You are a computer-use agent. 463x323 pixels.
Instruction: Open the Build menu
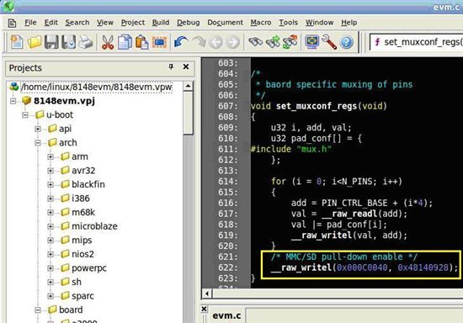pos(161,23)
